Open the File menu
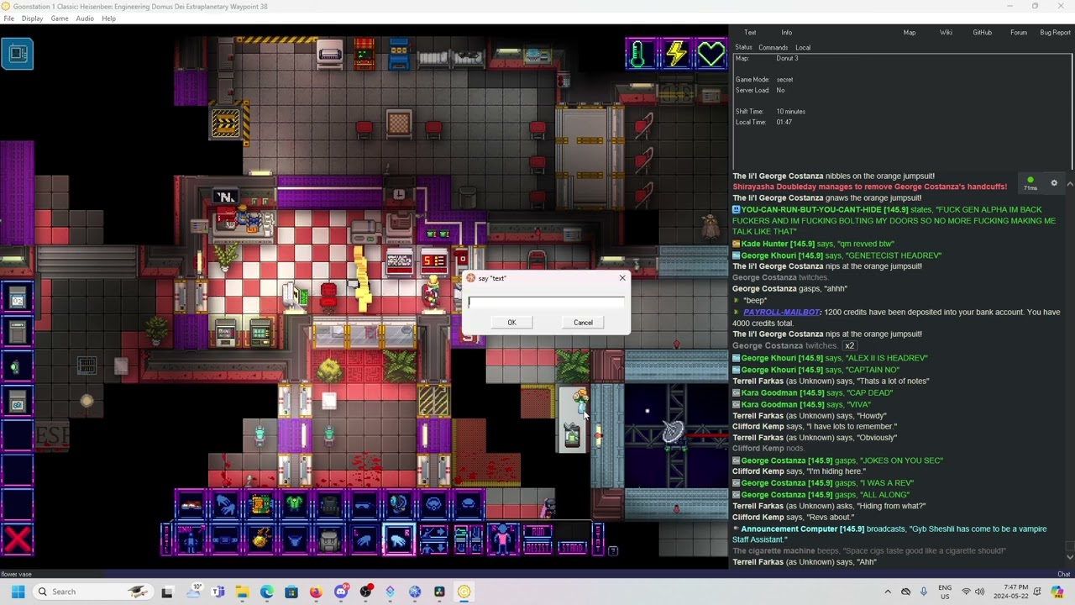The image size is (1075, 605). pyautogui.click(x=8, y=18)
